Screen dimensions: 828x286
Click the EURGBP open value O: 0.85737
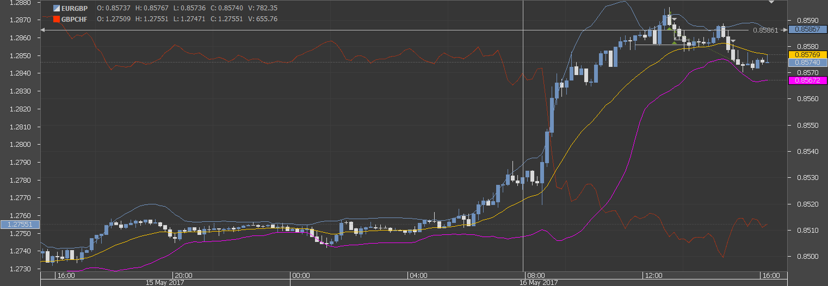point(113,9)
